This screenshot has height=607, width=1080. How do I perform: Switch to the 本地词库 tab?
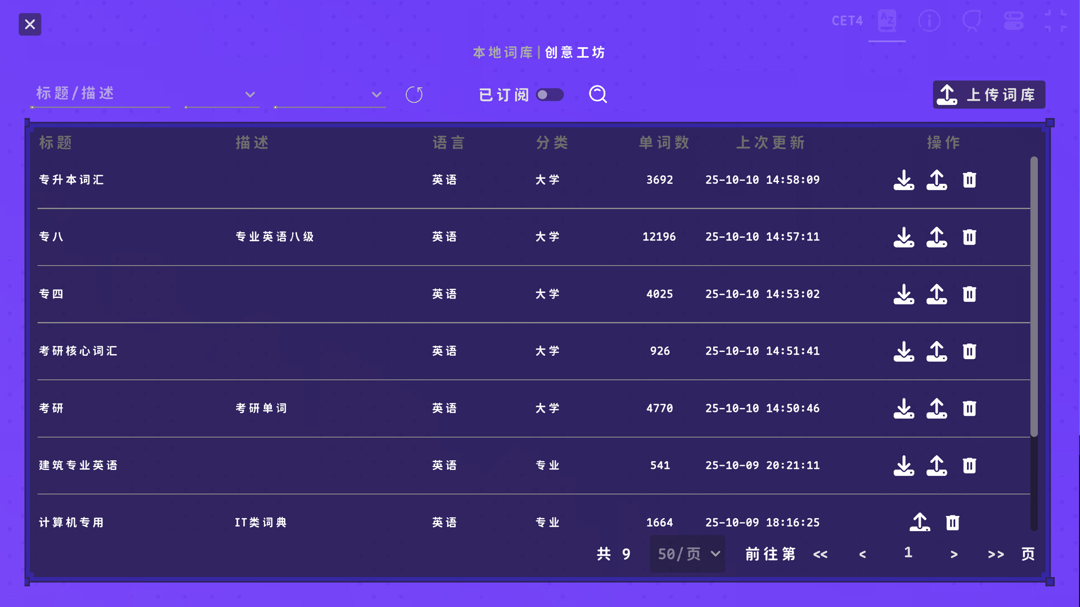(502, 52)
